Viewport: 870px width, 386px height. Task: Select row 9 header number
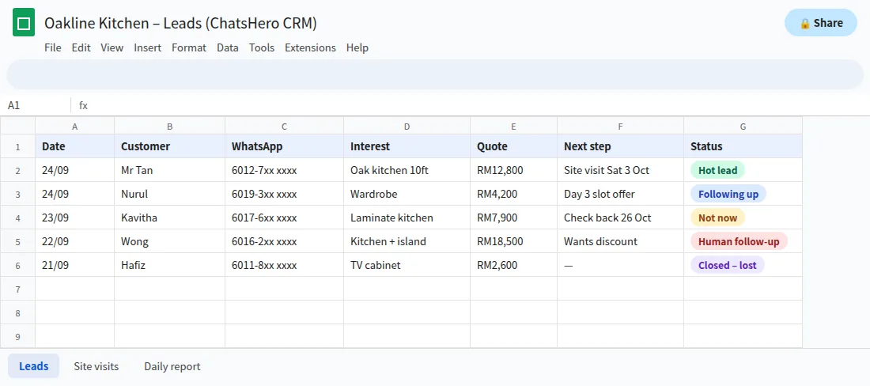(17, 336)
